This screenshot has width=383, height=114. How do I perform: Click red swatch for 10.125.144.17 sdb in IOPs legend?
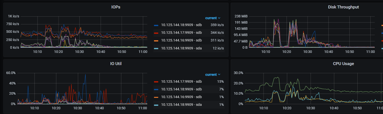(x=156, y=33)
